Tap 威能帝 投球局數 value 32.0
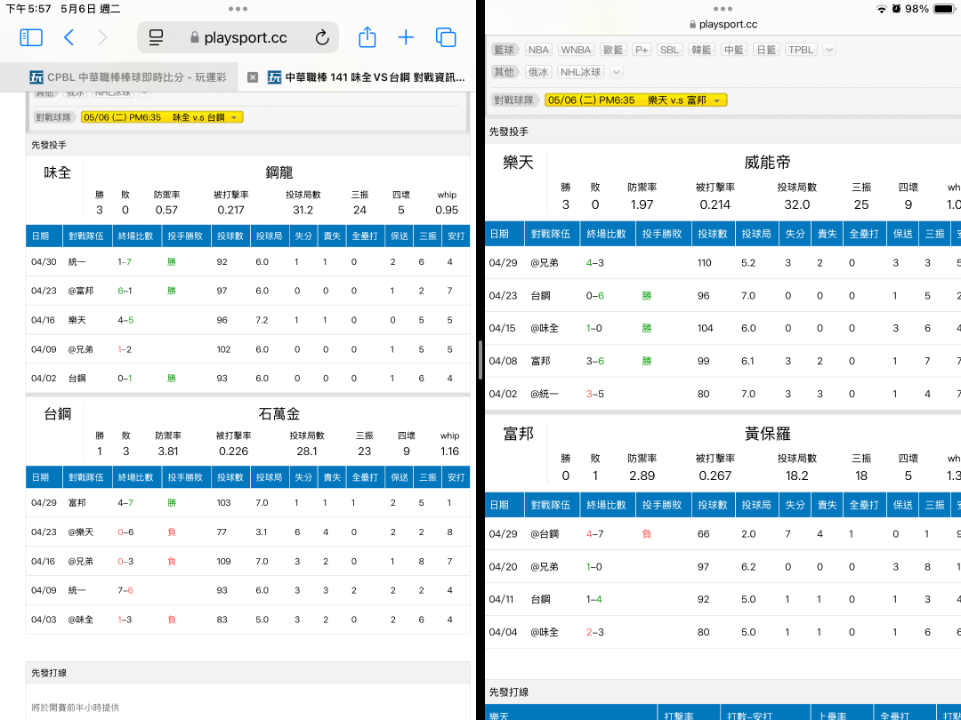 point(796,204)
